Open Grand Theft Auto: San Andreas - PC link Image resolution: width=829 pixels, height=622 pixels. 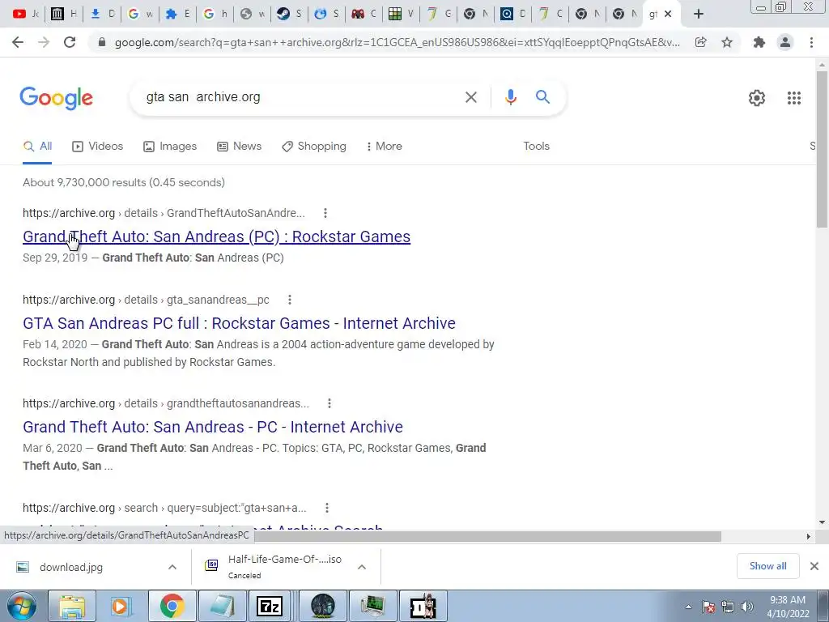click(x=213, y=427)
